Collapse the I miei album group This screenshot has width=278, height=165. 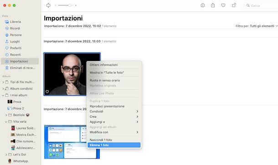3,95
